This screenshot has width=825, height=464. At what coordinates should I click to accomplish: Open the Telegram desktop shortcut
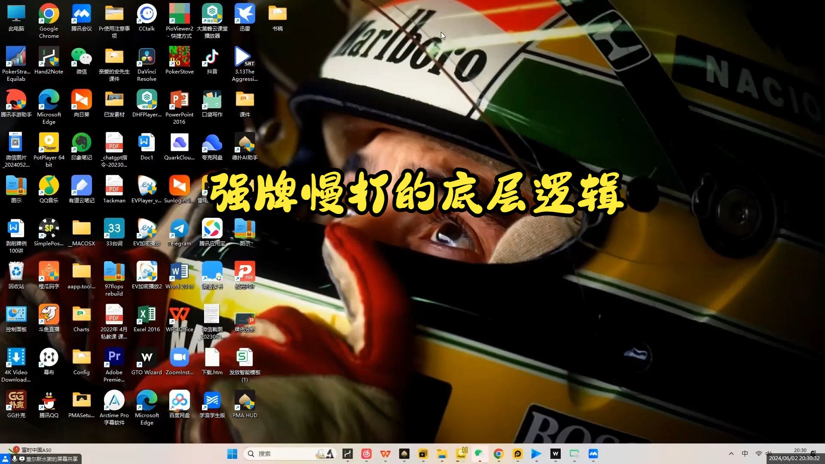(179, 233)
